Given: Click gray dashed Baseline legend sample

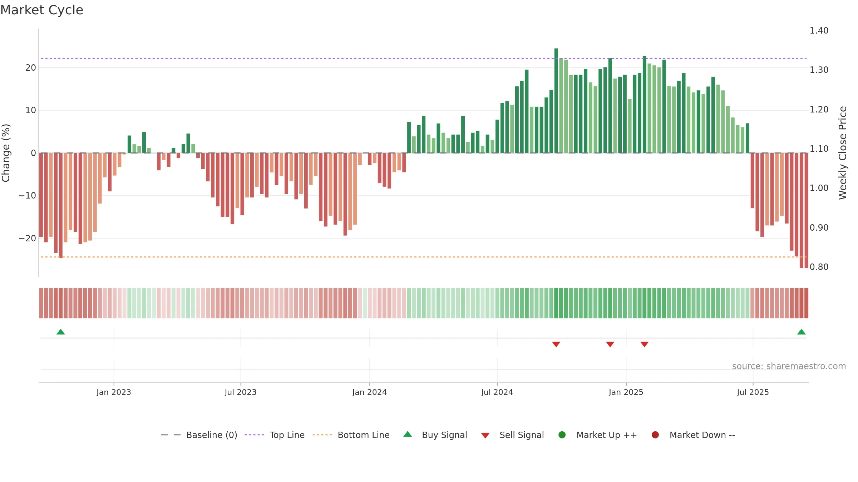Looking at the screenshot, I should coord(171,435).
